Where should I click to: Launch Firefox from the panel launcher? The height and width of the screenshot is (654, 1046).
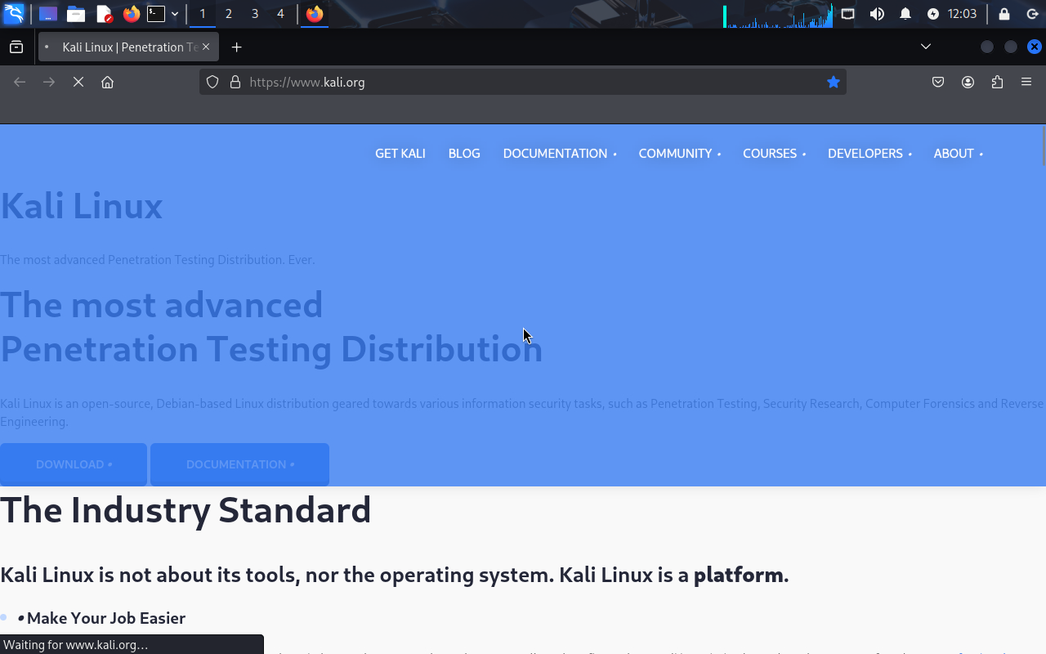tap(132, 14)
